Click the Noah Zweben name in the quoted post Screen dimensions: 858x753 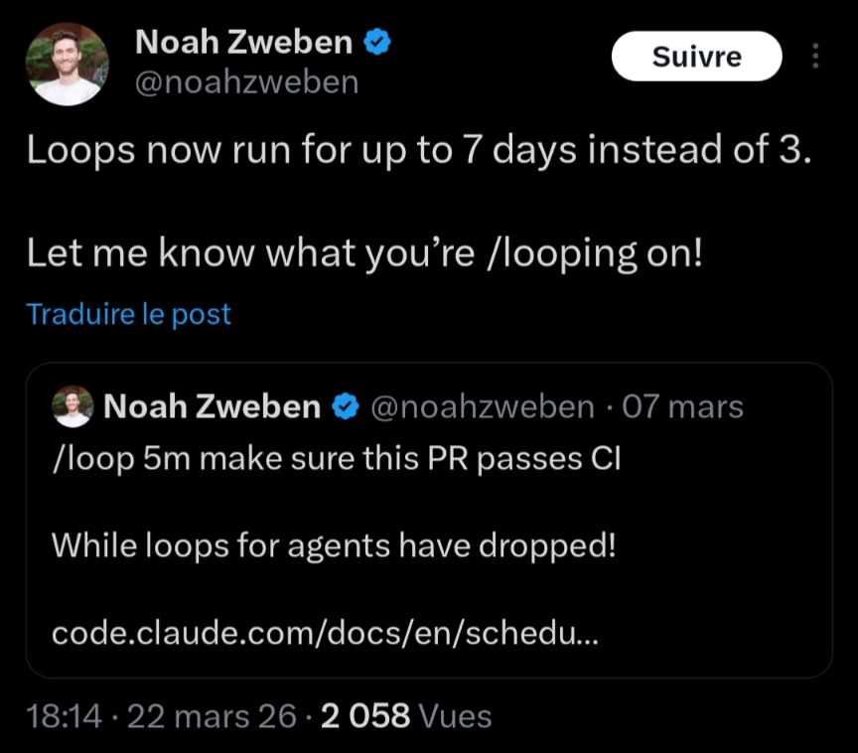212,406
